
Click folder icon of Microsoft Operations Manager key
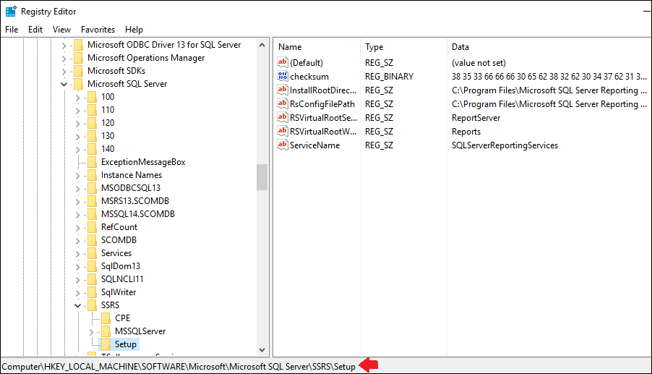[78, 58]
